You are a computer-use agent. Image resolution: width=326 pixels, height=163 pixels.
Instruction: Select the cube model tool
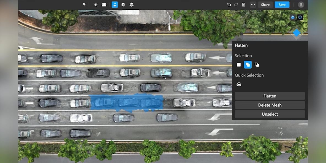[123, 5]
